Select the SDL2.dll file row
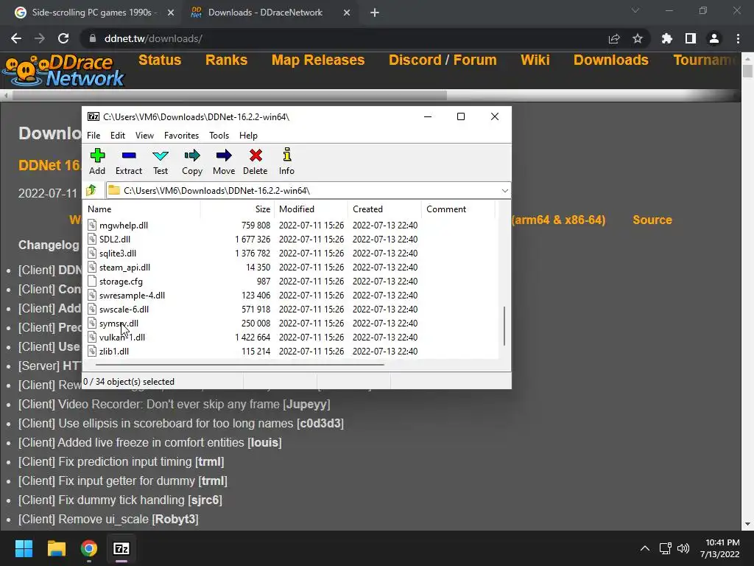This screenshot has height=566, width=754. (290, 240)
